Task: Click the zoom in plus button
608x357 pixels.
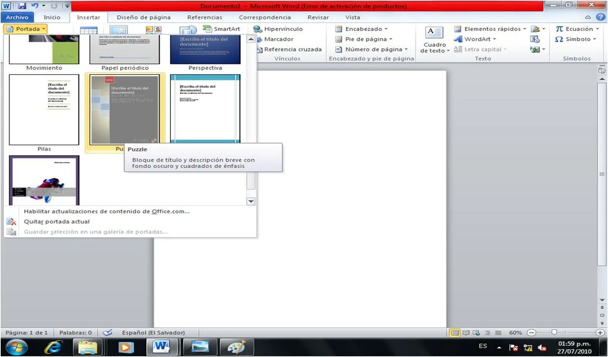Action: [600, 333]
